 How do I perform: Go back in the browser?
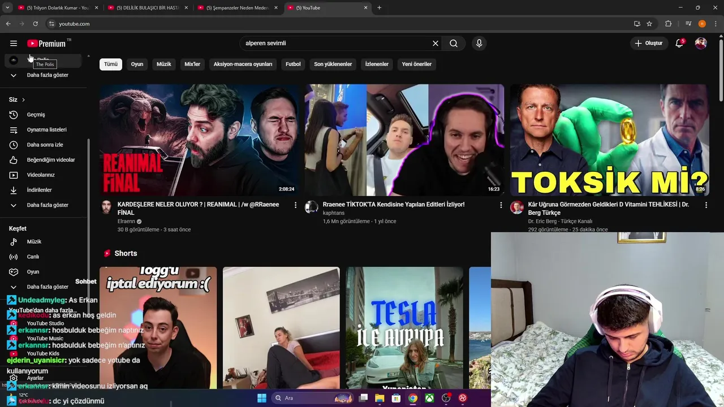point(8,24)
